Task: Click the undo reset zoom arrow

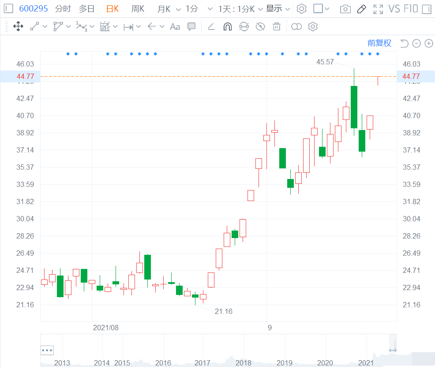Action: pos(404,43)
